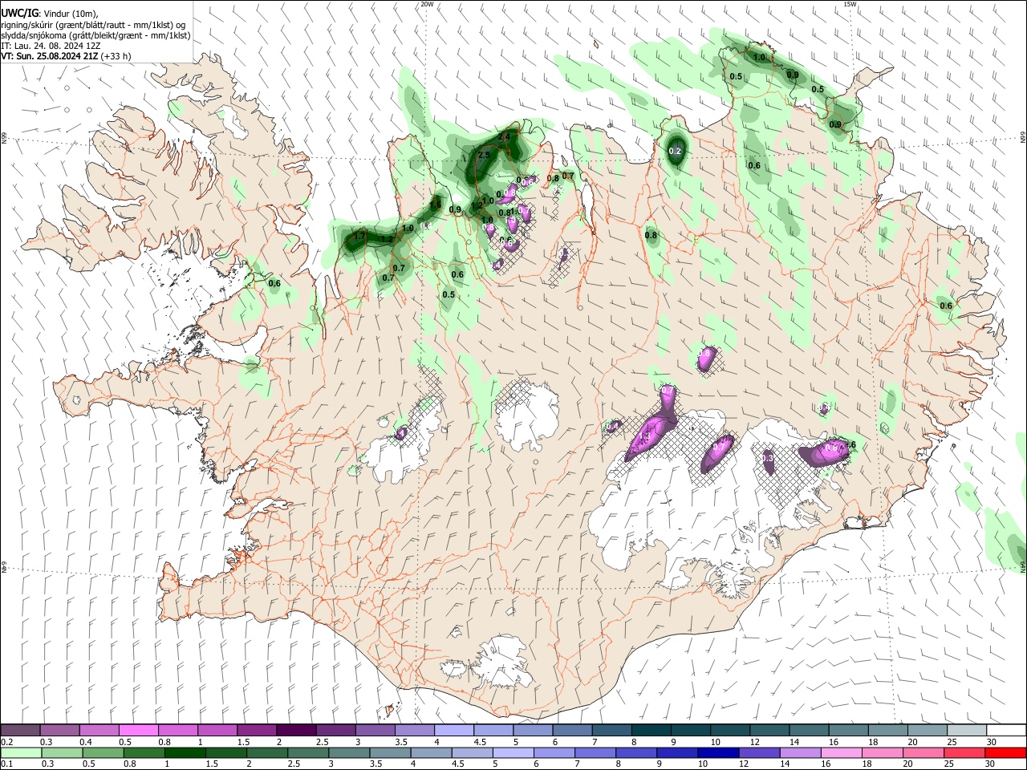Click 'VT: Sun. 25.08.2024 21Z' valid time
Viewport: 1027px width, 770px height.
[x=50, y=56]
